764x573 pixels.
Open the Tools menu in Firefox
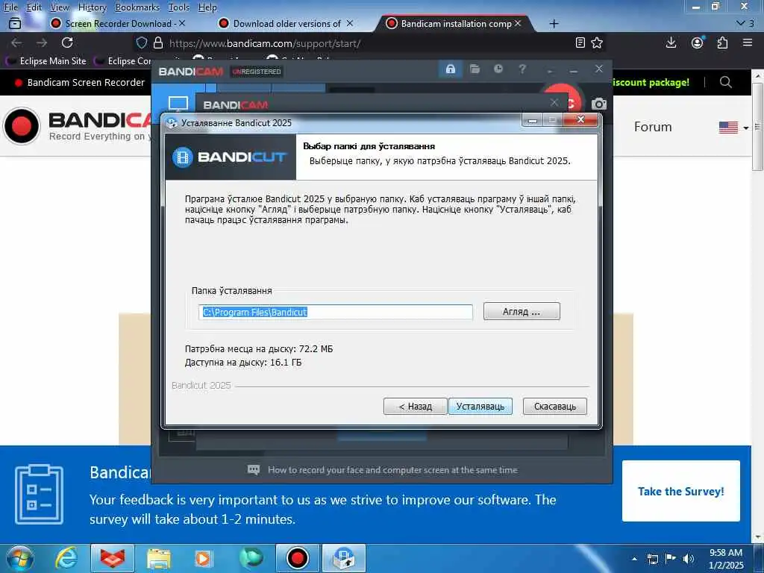click(x=179, y=7)
